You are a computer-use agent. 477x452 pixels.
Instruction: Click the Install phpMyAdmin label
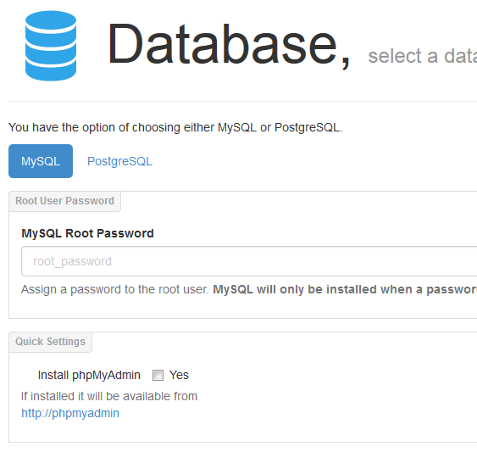(x=89, y=375)
